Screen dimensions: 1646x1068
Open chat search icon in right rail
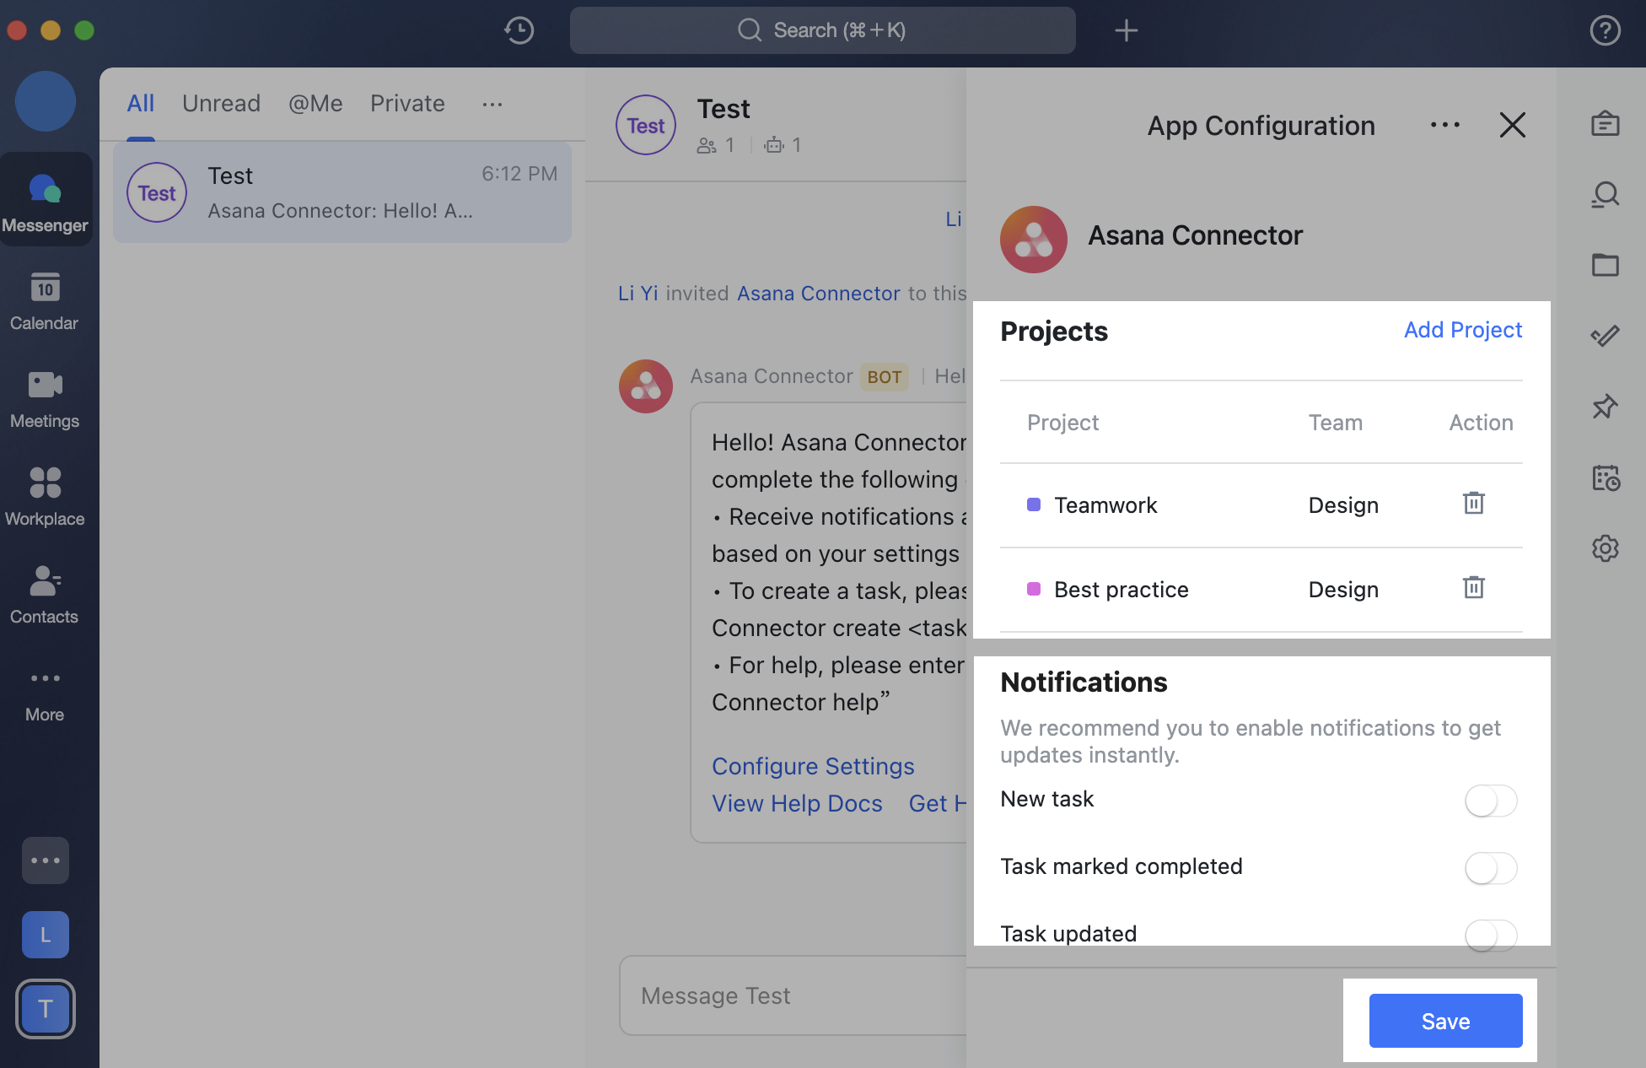pyautogui.click(x=1606, y=195)
